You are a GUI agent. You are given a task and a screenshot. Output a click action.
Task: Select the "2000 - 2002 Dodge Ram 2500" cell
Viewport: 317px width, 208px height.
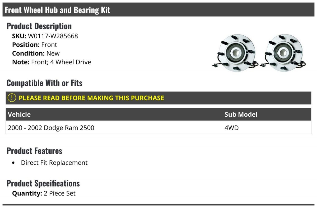pos(51,128)
